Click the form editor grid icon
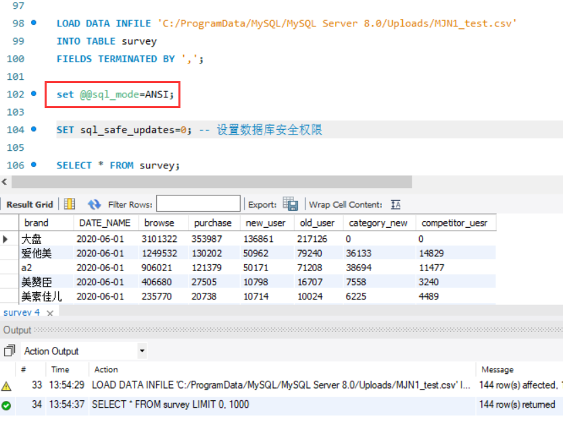This screenshot has height=430, width=563. pyautogui.click(x=70, y=204)
